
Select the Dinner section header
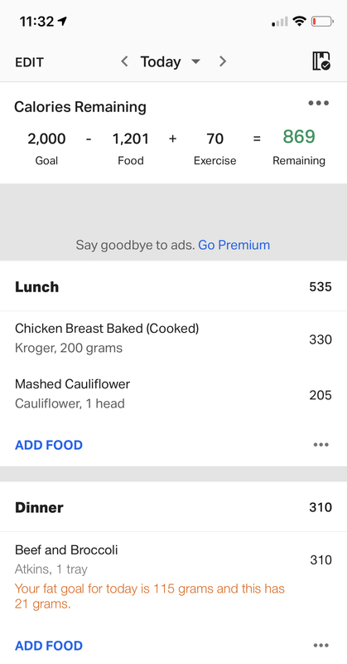[x=173, y=507]
